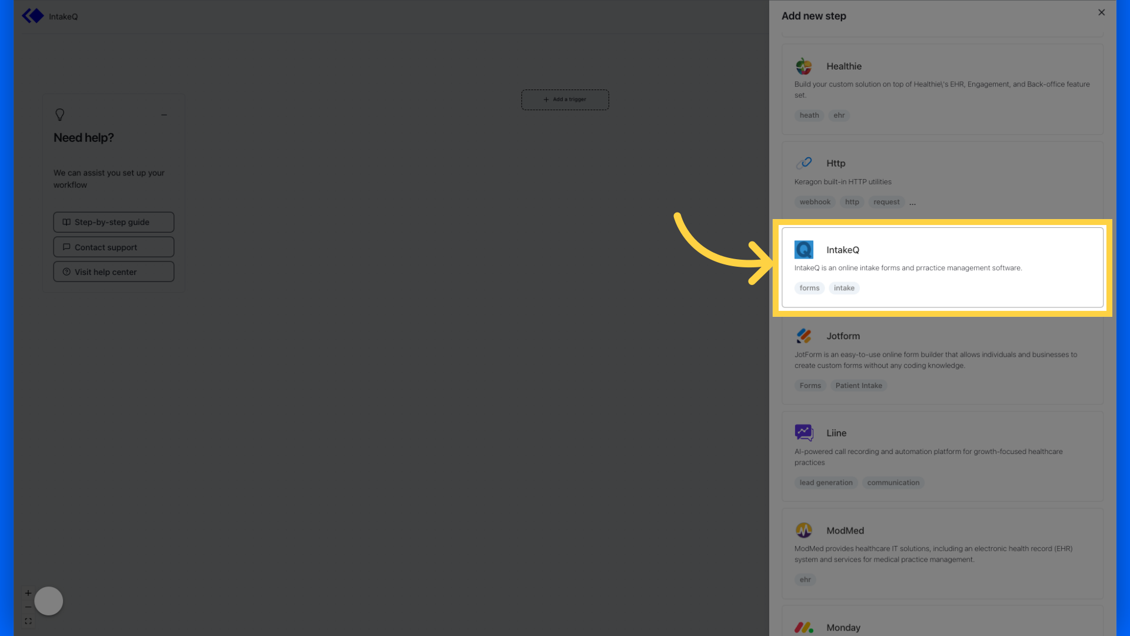Image resolution: width=1130 pixels, height=636 pixels.
Task: Click the ehr tag on Healthie
Action: point(839,115)
